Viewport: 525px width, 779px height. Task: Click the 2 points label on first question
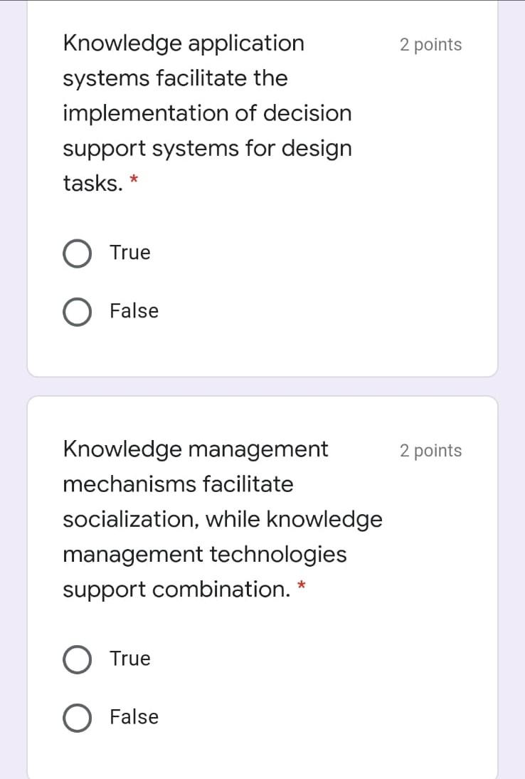tap(430, 44)
